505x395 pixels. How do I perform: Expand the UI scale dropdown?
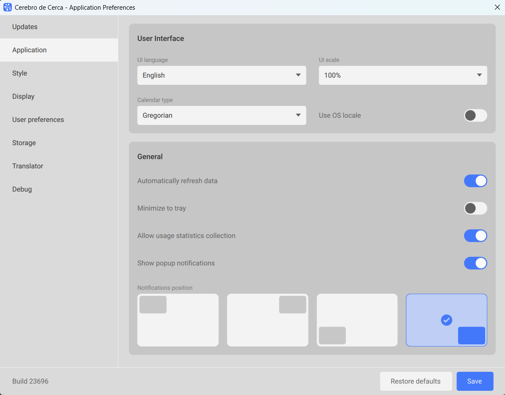point(402,75)
